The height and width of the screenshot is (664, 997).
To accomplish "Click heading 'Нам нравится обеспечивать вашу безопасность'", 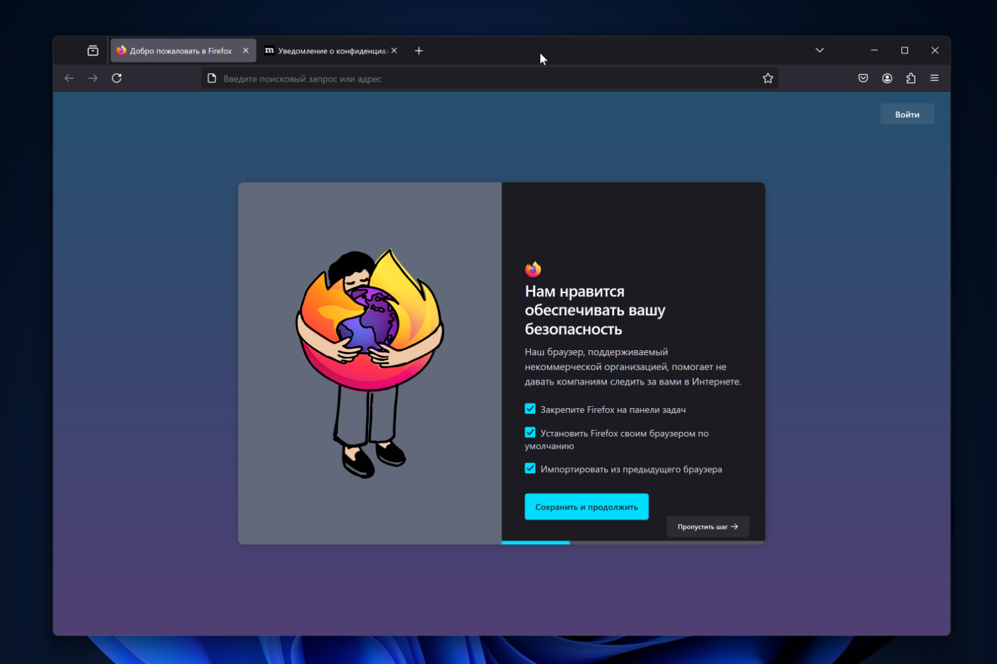I will (x=595, y=310).
